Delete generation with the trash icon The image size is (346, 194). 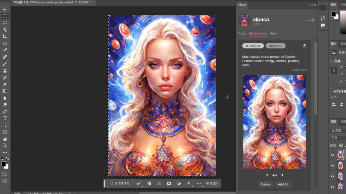[x=304, y=46]
